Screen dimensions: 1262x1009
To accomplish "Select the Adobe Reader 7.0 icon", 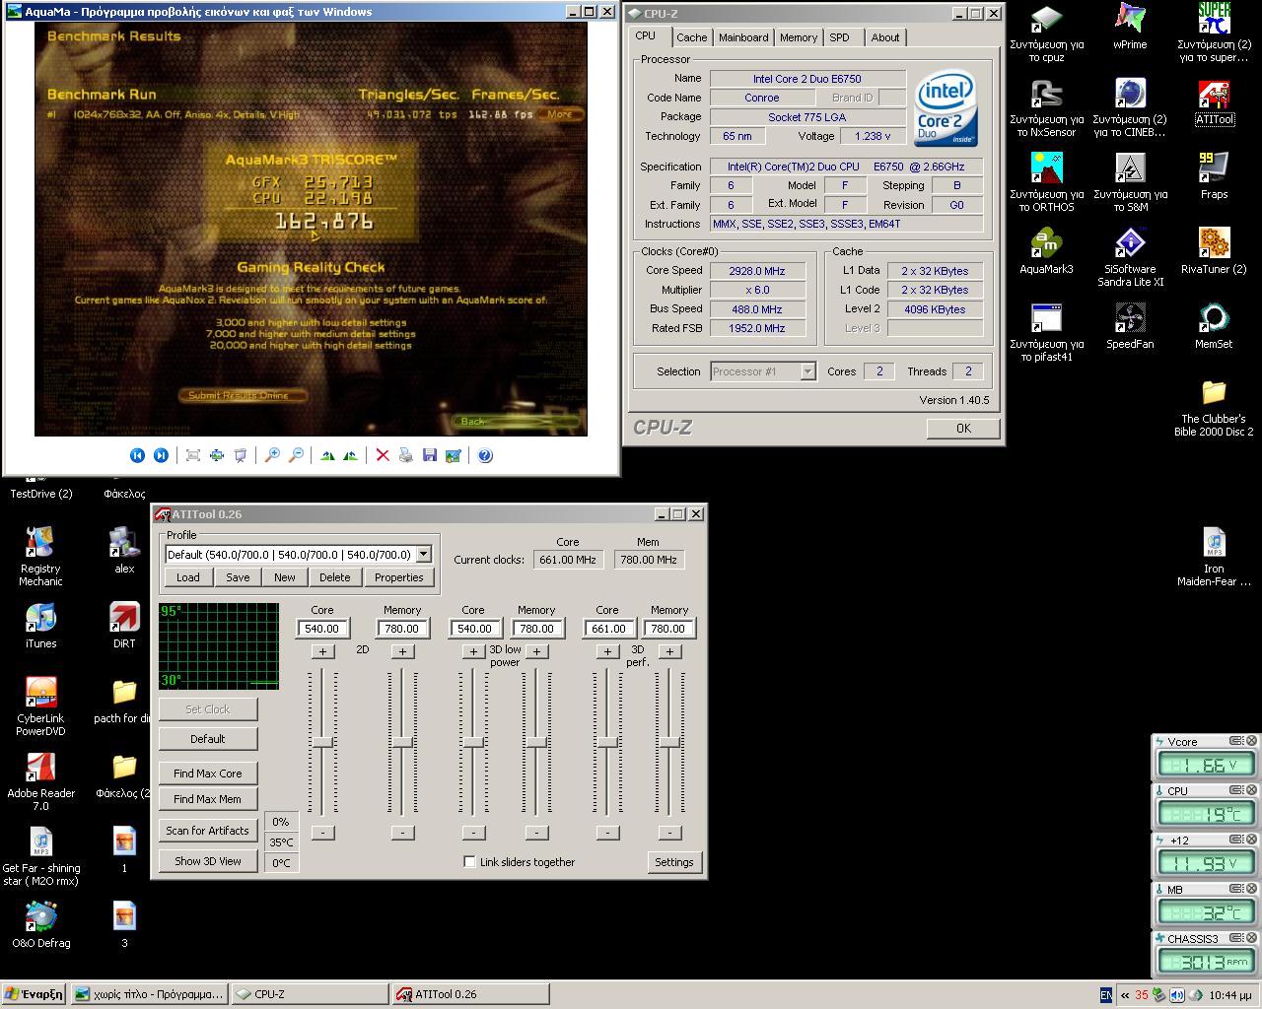I will [40, 781].
